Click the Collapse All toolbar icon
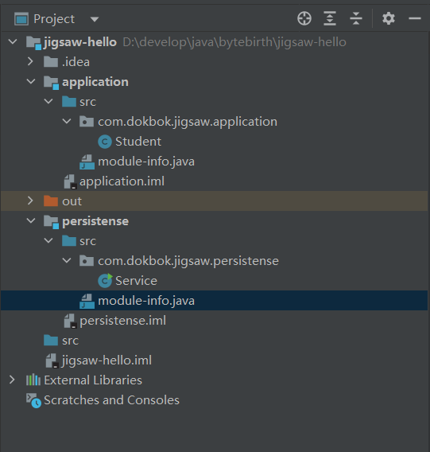 [x=356, y=19]
